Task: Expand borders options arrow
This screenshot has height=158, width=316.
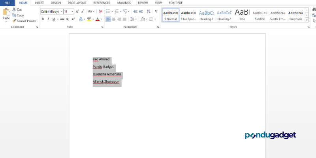Action: point(155,19)
